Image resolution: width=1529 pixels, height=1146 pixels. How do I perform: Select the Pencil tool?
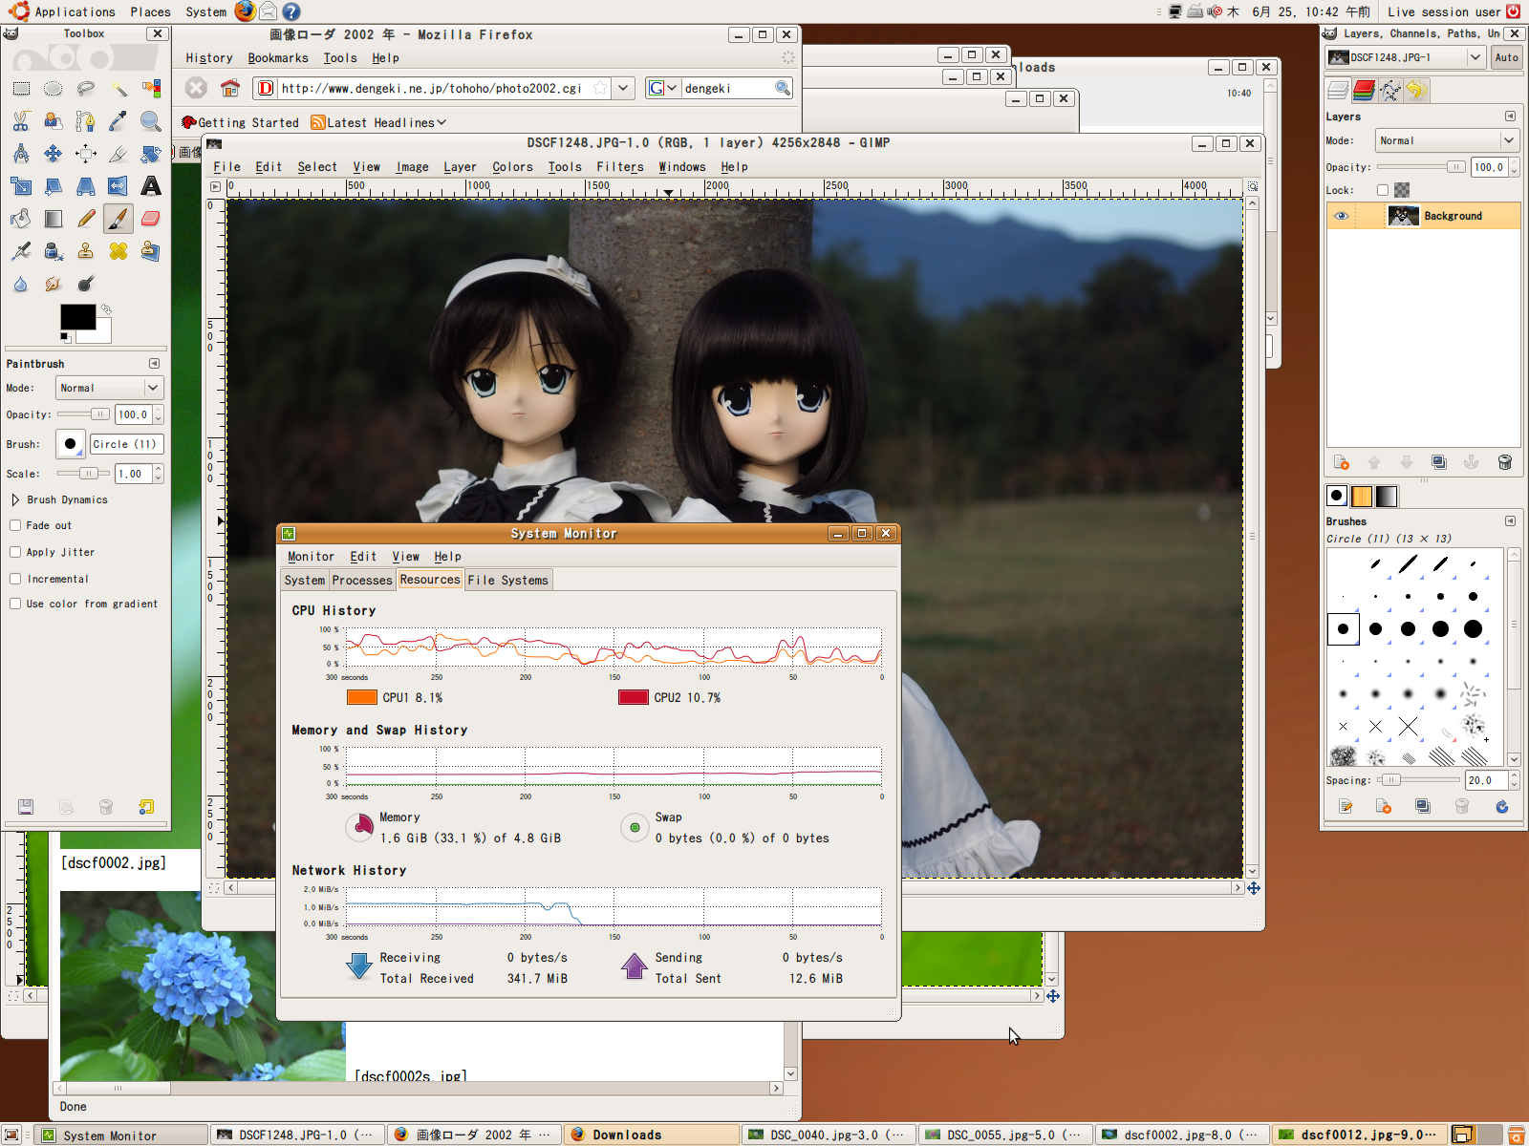(86, 219)
